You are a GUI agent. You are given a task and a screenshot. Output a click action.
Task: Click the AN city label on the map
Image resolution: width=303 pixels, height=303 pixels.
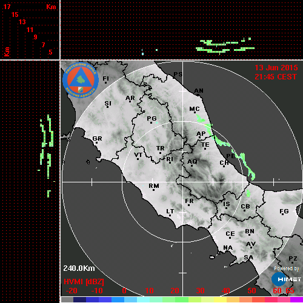tap(199, 91)
